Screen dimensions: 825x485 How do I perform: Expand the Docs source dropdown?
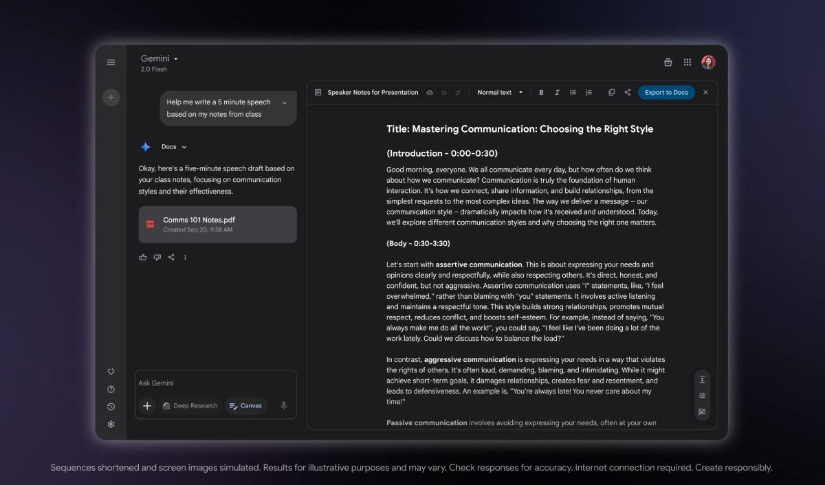coord(174,147)
